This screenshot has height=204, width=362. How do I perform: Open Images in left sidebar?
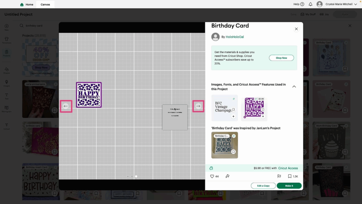click(6, 84)
